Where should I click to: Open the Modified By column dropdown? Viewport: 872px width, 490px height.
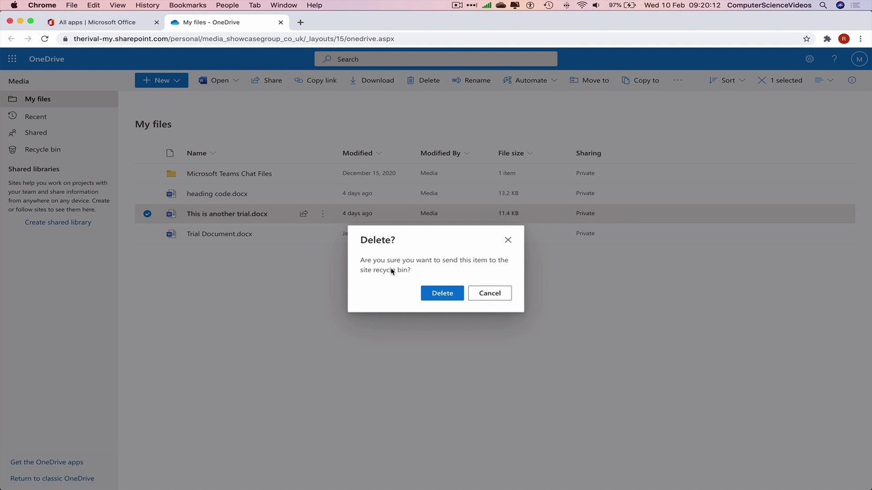click(445, 153)
